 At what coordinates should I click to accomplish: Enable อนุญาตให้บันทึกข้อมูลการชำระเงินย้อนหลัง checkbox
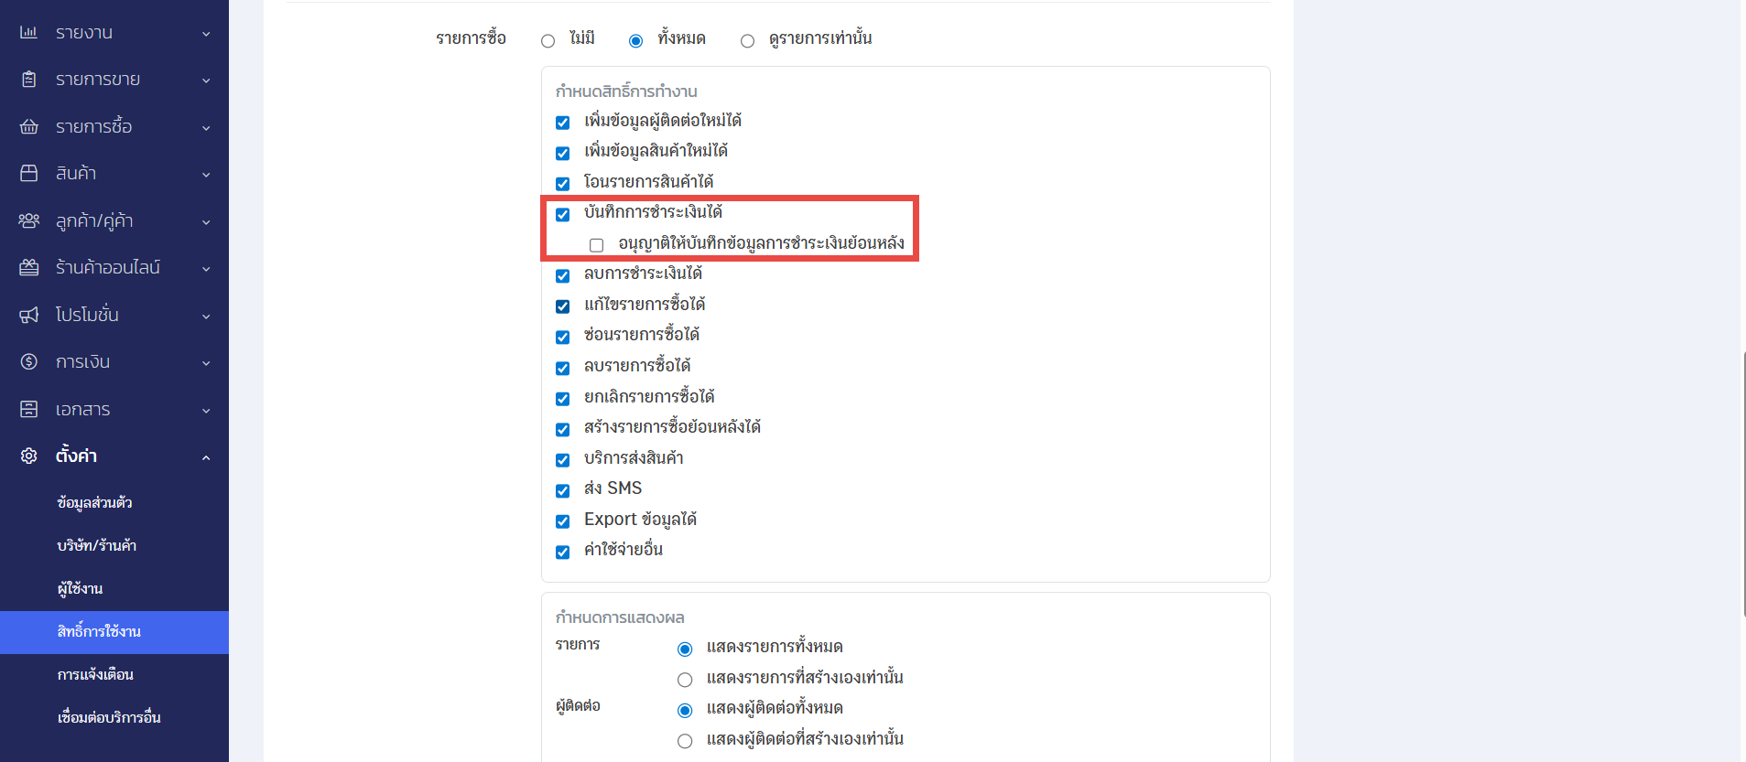click(x=597, y=245)
